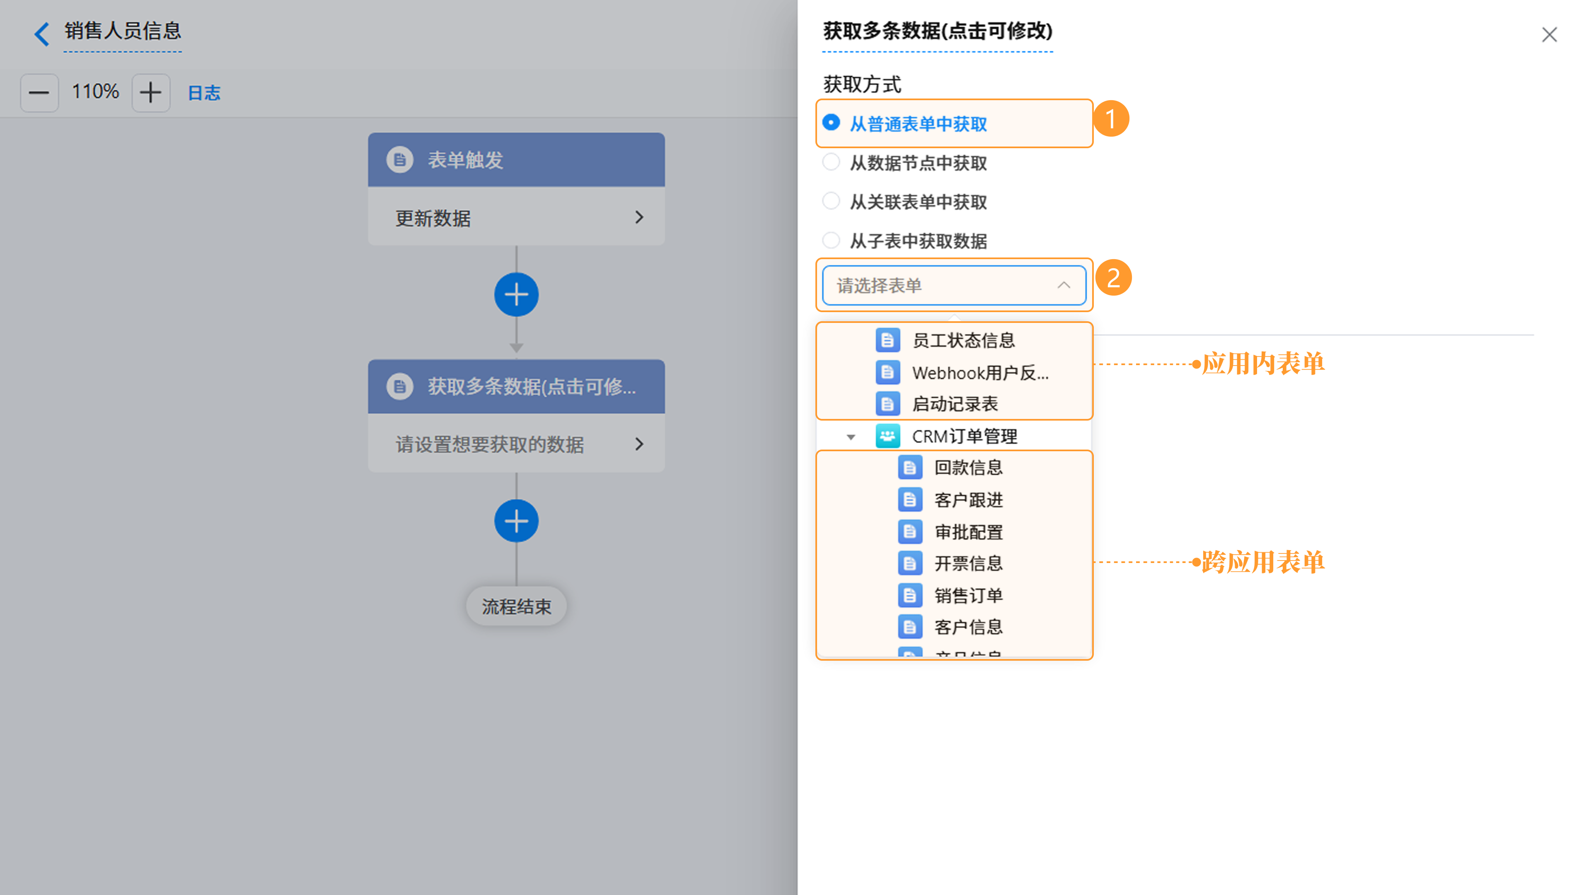
Task: Open the 日志 log link
Action: point(204,93)
